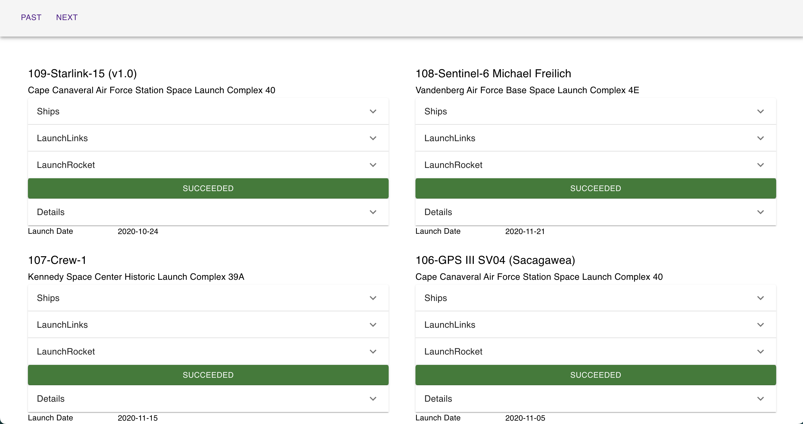
Task: Switch to the NEXT launches tab
Action: pos(67,18)
